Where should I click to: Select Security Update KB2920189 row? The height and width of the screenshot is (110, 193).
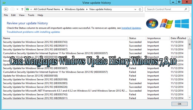[95, 79]
